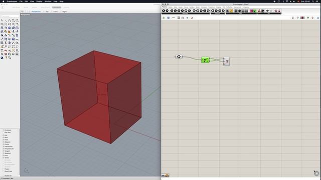Switch to the Top viewport tab
The height and width of the screenshot is (180, 321).
[x=47, y=11]
